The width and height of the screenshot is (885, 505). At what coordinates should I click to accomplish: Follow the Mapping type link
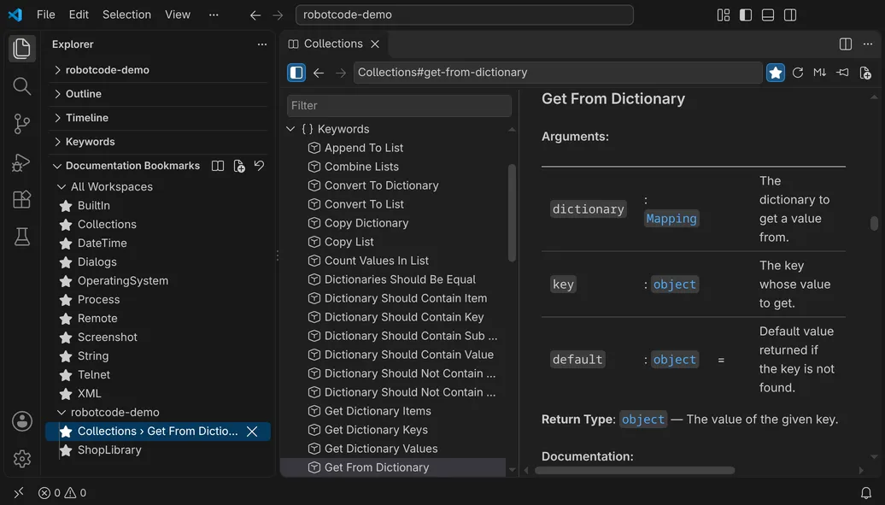671,219
